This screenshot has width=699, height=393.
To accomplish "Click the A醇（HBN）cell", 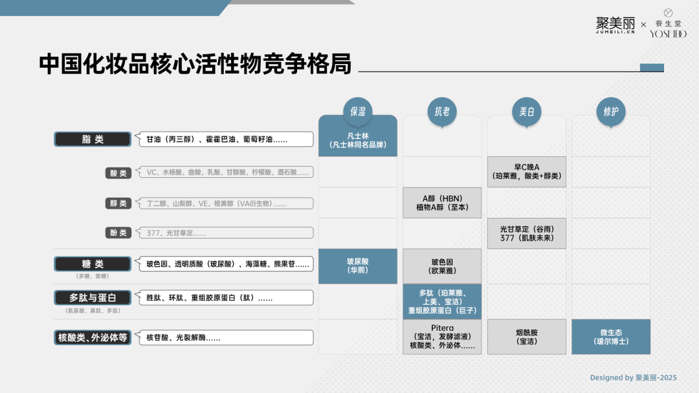I will [x=442, y=203].
